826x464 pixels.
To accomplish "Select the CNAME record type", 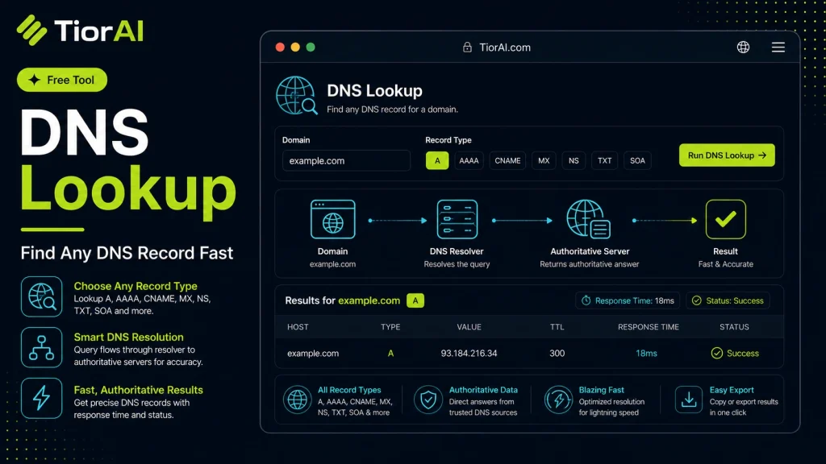I will pos(507,160).
